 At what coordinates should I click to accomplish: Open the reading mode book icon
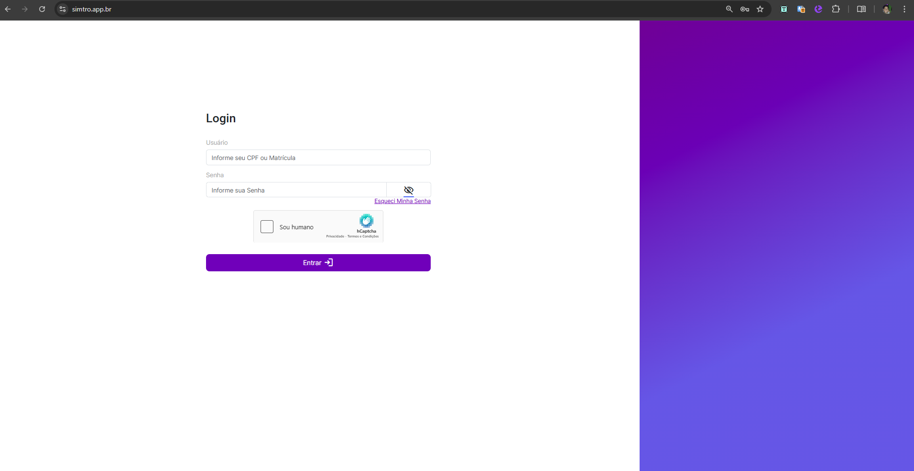pos(861,9)
